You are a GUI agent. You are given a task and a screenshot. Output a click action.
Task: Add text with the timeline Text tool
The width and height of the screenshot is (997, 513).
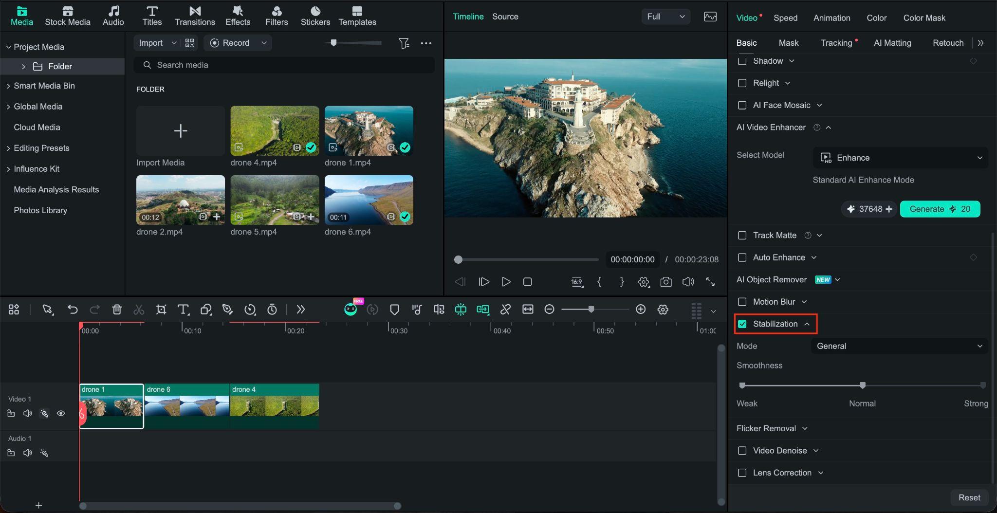point(183,309)
